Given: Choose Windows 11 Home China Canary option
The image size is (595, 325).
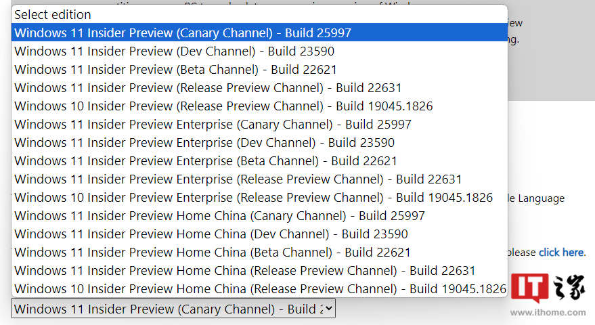Looking at the screenshot, I should 219,215.
